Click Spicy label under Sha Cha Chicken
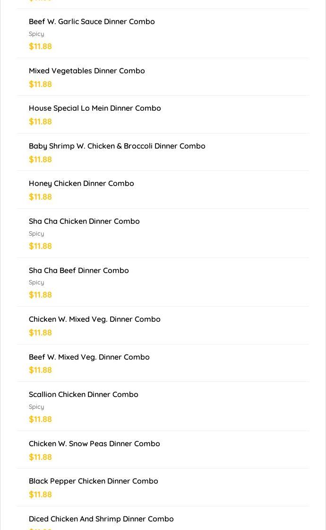The image size is (326, 530). click(36, 234)
